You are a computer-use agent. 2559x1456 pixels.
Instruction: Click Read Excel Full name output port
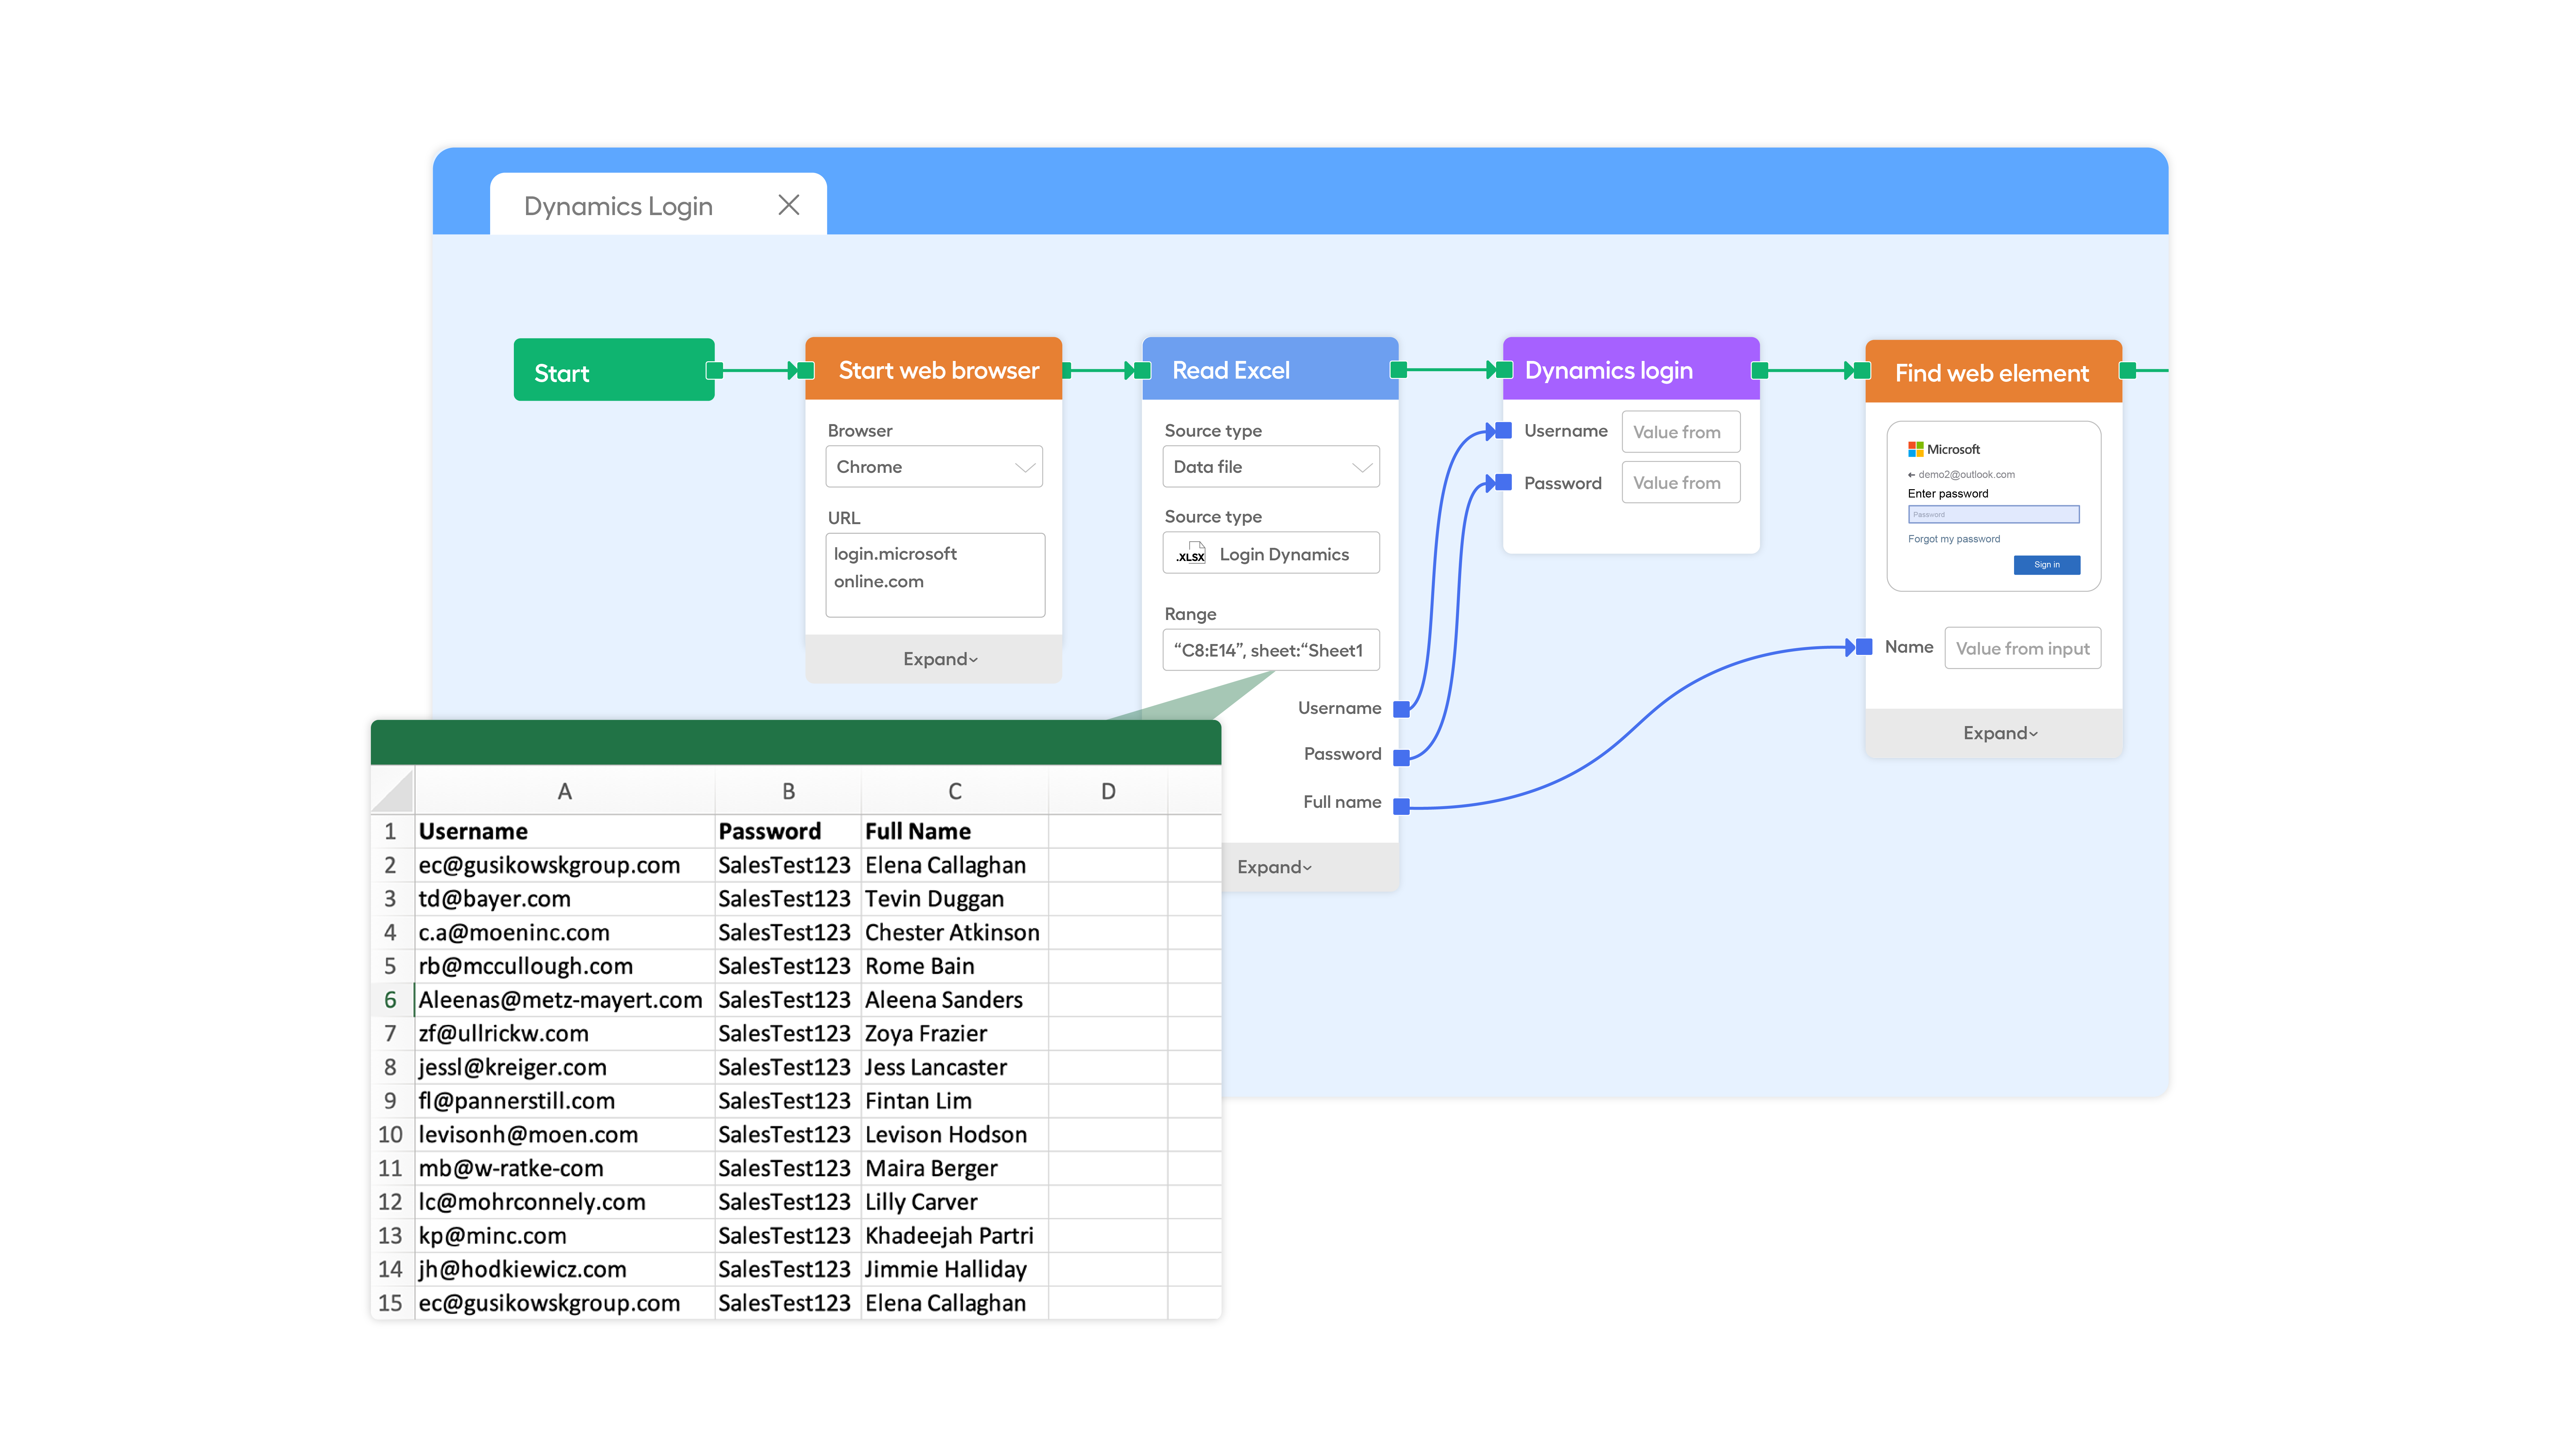click(1401, 806)
